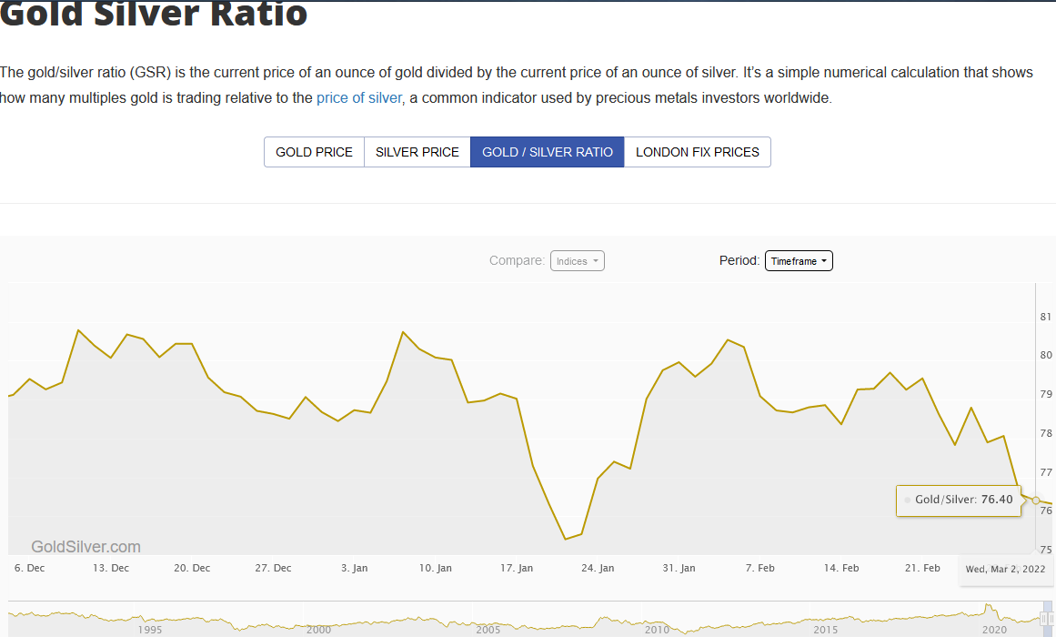
Task: Expand the Timeframe period dropdown
Action: 799,261
